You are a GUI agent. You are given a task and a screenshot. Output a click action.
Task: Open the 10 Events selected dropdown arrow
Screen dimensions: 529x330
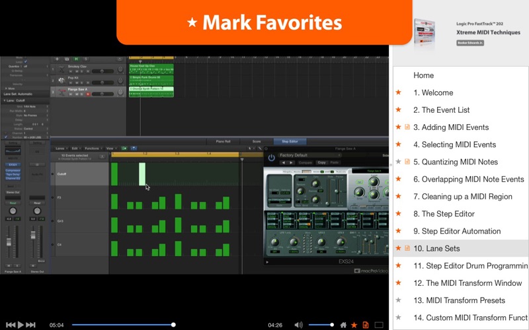(x=102, y=156)
